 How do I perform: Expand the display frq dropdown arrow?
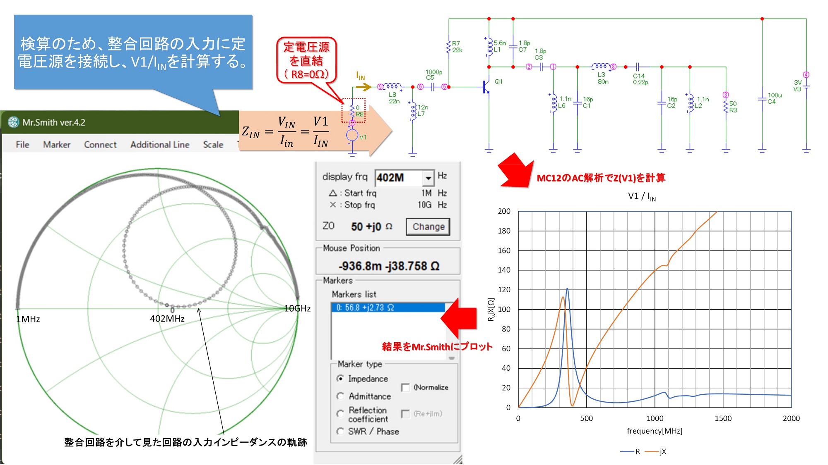tap(428, 178)
